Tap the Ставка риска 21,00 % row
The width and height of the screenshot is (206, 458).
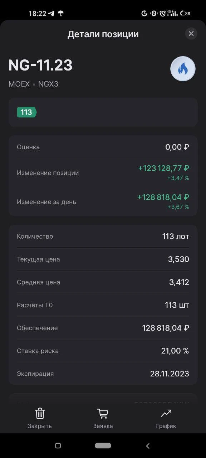click(103, 351)
